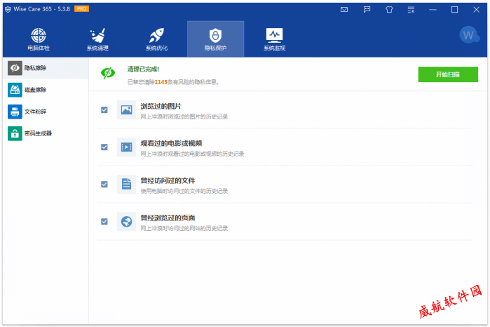Screen dimensions: 490x327
Task: Open the 系统优化 rocket tab
Action: [156, 39]
